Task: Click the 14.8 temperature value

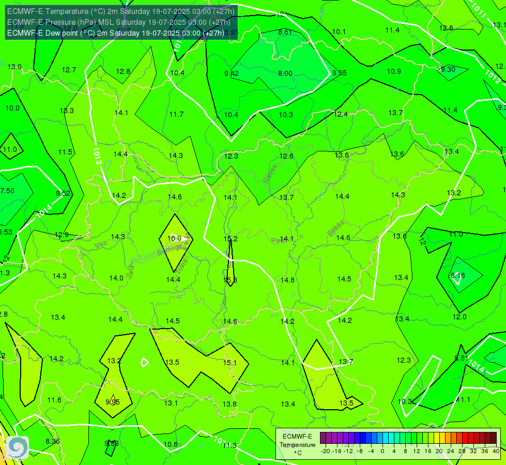Action: pos(287,280)
